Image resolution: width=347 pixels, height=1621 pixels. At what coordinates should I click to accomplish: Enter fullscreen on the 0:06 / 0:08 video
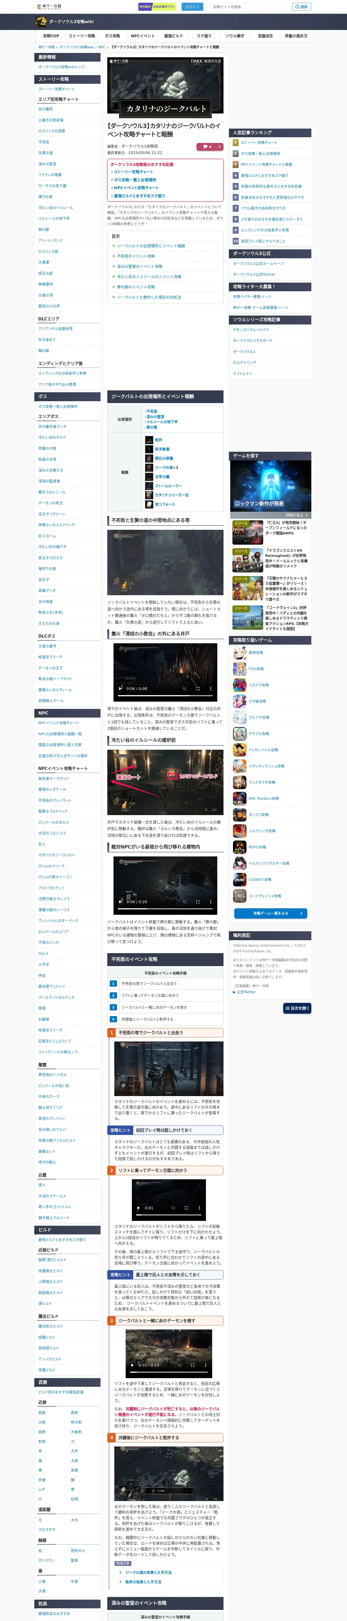(198, 688)
